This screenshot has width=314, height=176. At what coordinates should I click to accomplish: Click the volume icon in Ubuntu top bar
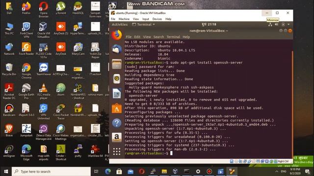click(277, 24)
